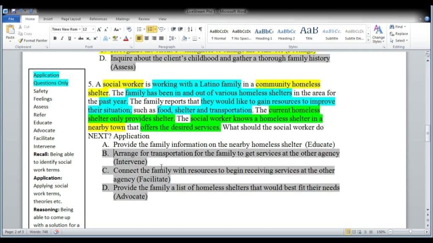The width and height of the screenshot is (433, 243).
Task: Open the File tab
Action: pyautogui.click(x=11, y=19)
